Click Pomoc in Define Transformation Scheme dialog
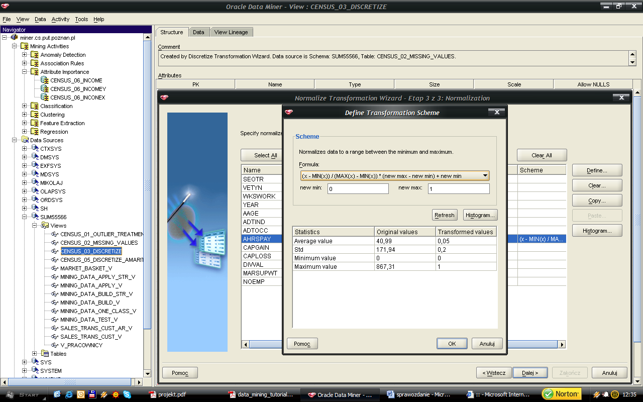The width and height of the screenshot is (643, 402). click(302, 344)
